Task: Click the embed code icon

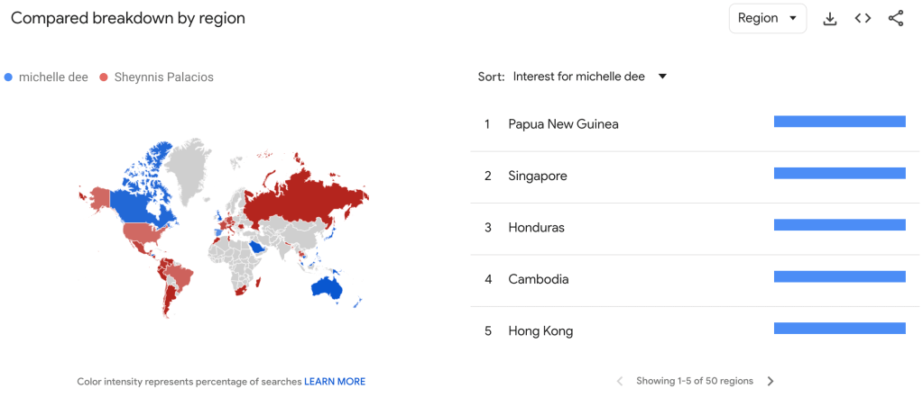Action: tap(863, 19)
